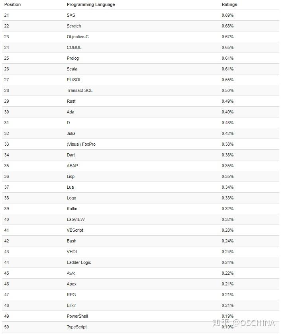Click the Programming Language column header

pyautogui.click(x=90, y=4)
